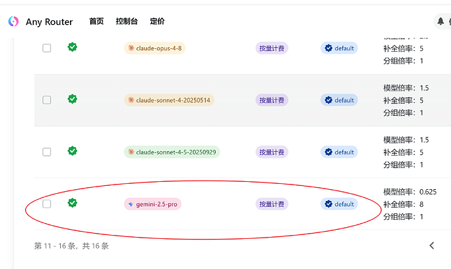The width and height of the screenshot is (451, 269).
Task: Open the notification bell icon
Action: [x=441, y=22]
